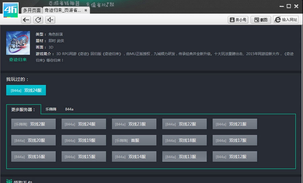Choose server [844a] 双线19服

point(84,140)
